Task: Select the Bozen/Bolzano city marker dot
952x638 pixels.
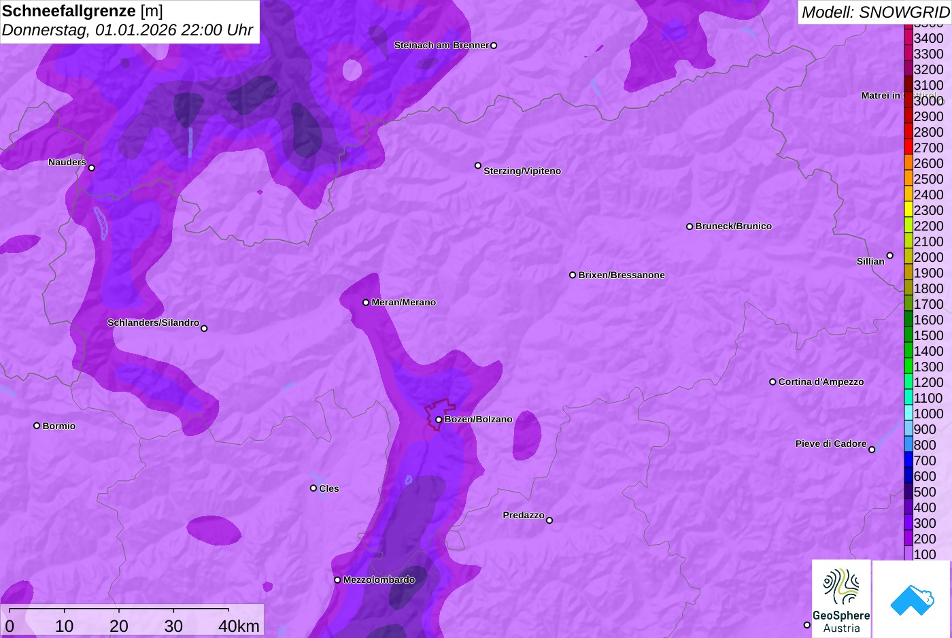Action: [x=439, y=420]
